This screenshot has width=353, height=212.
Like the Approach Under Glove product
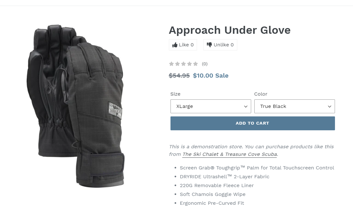(x=183, y=45)
